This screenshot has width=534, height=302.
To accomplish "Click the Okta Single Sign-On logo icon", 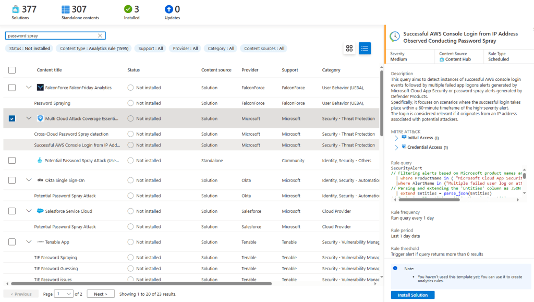I will click(40, 180).
